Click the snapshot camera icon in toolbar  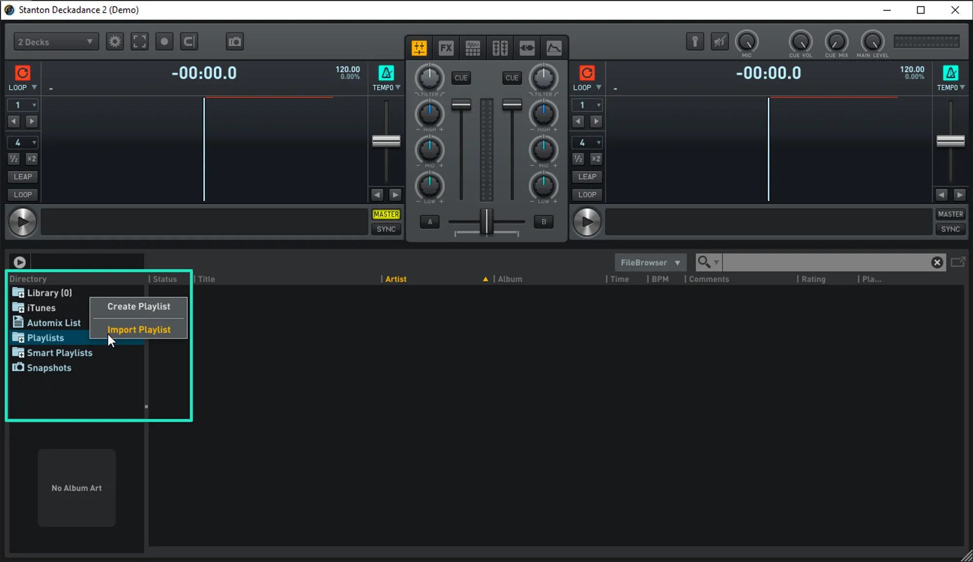pyautogui.click(x=234, y=42)
